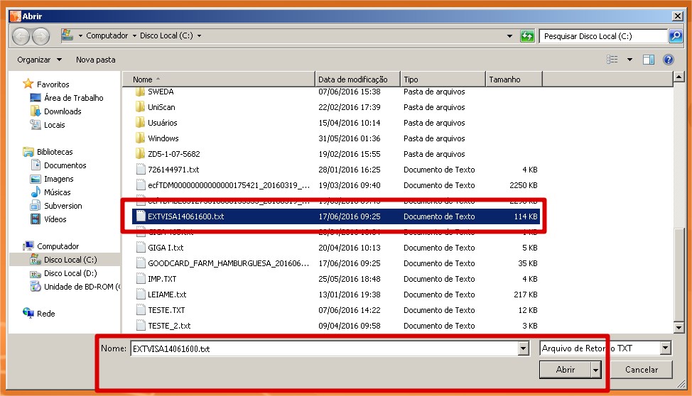Select the Windows folder
This screenshot has width=692, height=396.
tap(163, 138)
